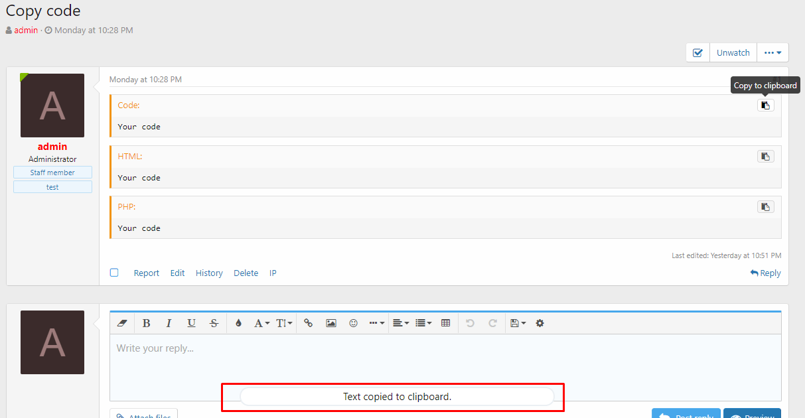The height and width of the screenshot is (418, 805).
Task: Tick the post selection checkbox near Report
Action: click(114, 272)
